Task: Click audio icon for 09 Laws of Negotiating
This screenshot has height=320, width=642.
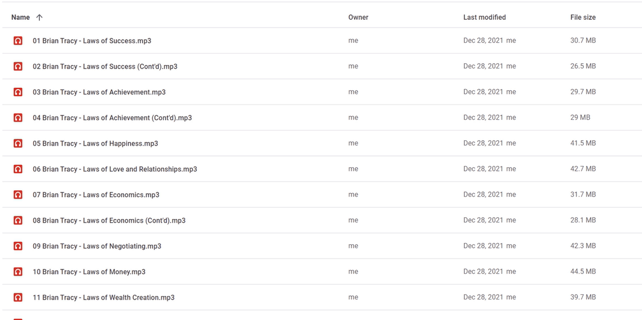Action: (18, 246)
